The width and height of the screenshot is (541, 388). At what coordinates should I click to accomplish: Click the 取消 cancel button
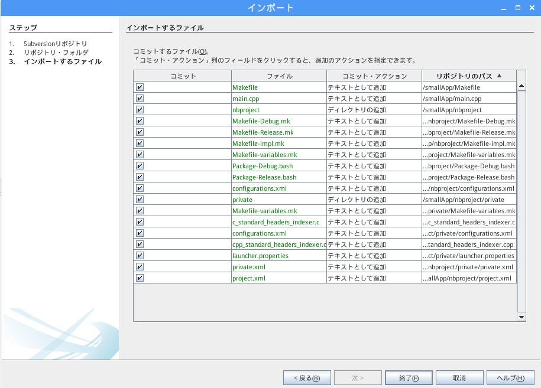point(459,378)
